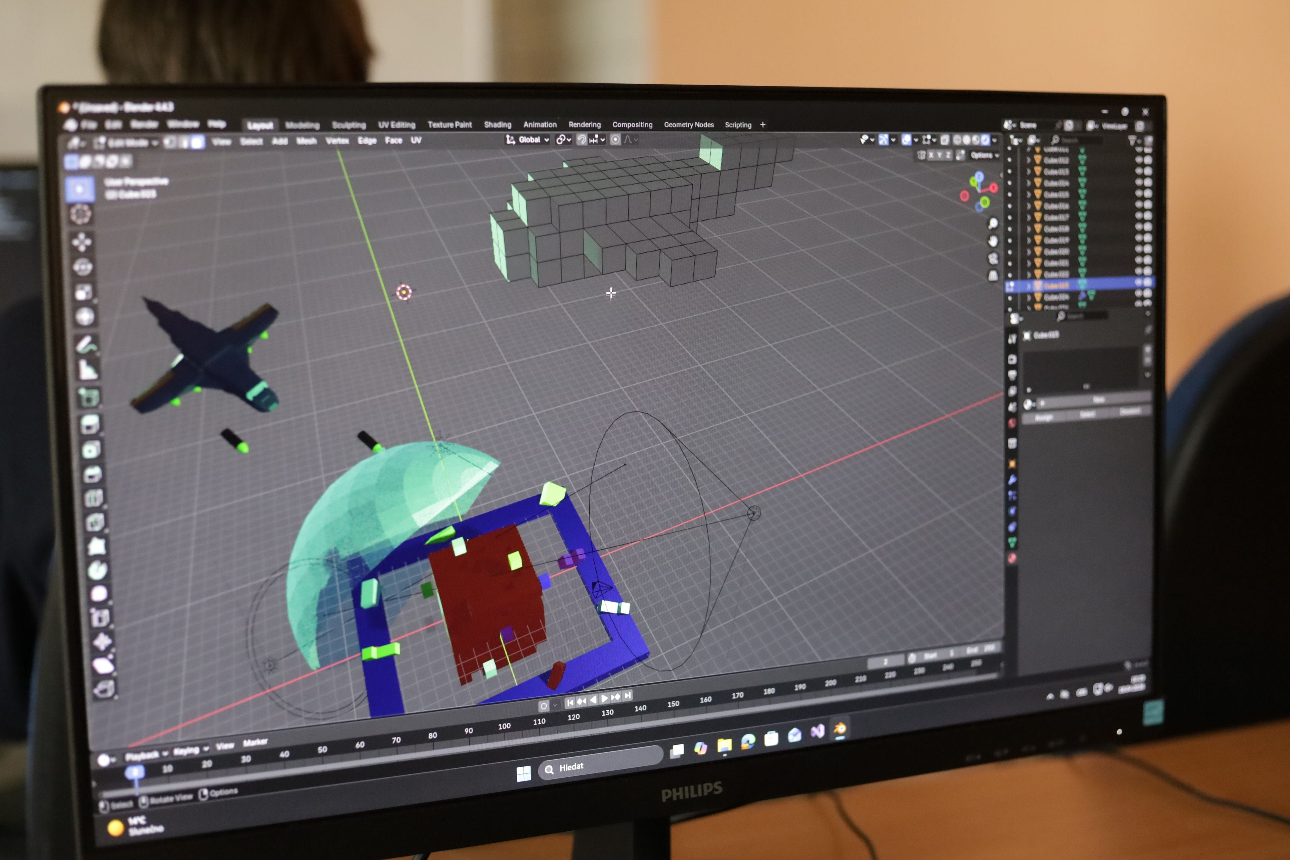Click the Geometry Nodes workspace tab

click(x=689, y=125)
